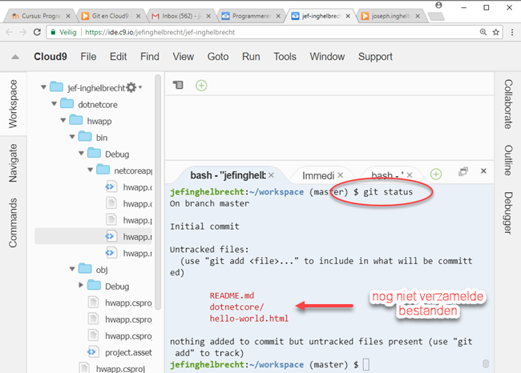
Task: Reload the browser page
Action: pos(37,32)
